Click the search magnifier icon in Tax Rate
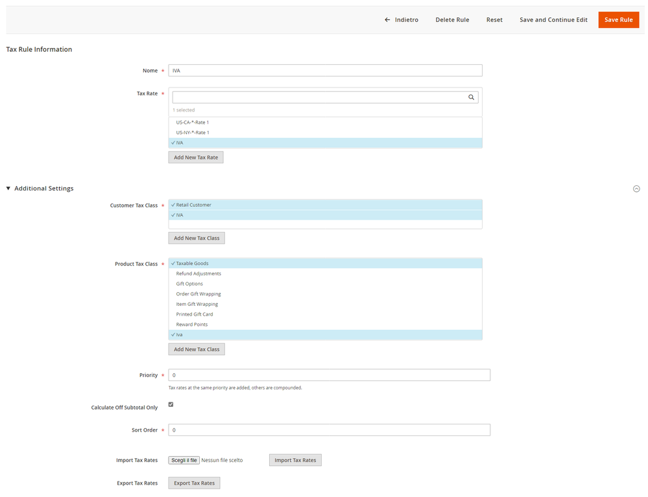Viewport: 648px width, 497px height. tap(472, 97)
